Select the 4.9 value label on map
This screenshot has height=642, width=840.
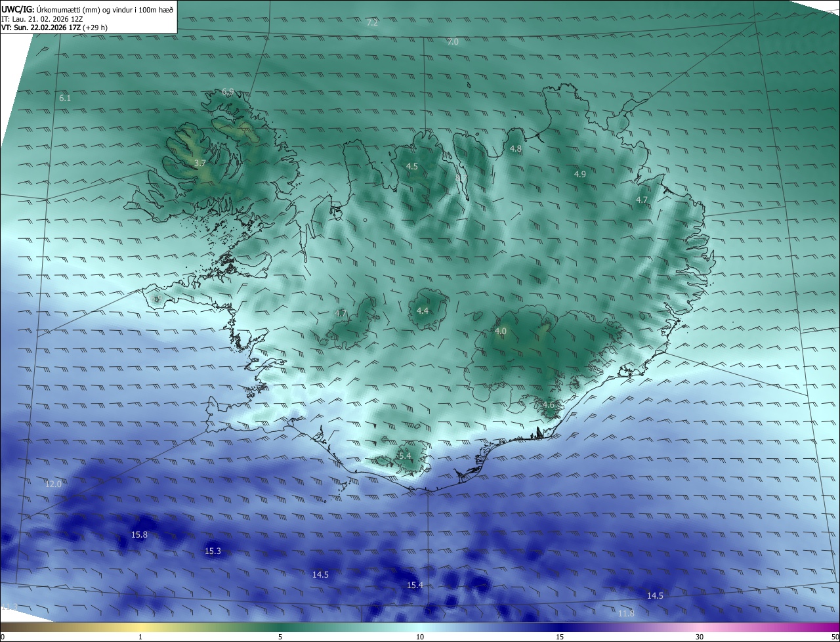coord(579,174)
